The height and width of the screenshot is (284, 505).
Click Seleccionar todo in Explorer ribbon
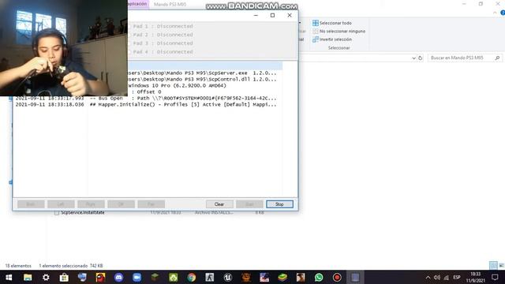coord(332,23)
